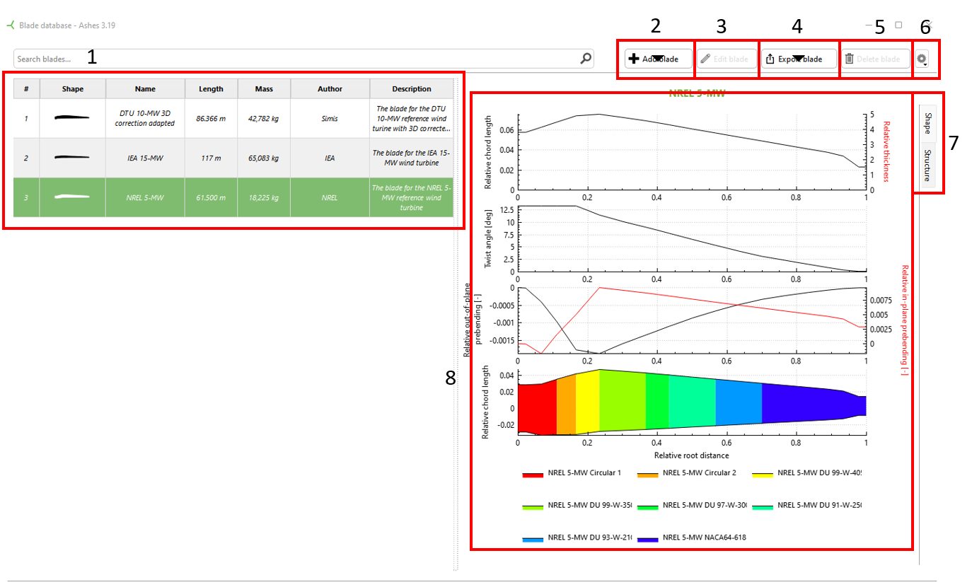Select the IEA 15-MW blade shape thumbnail
The height and width of the screenshot is (587, 972).
pyautogui.click(x=73, y=157)
